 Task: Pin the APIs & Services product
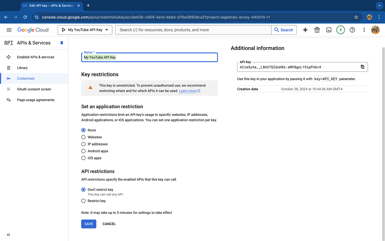[x=62, y=43]
